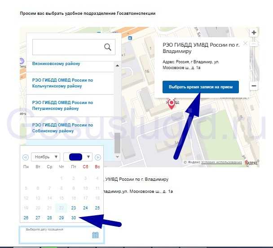Close the РЭО ГИБДД УМВД info balloon
This screenshot has width=273, height=248.
click(x=245, y=44)
